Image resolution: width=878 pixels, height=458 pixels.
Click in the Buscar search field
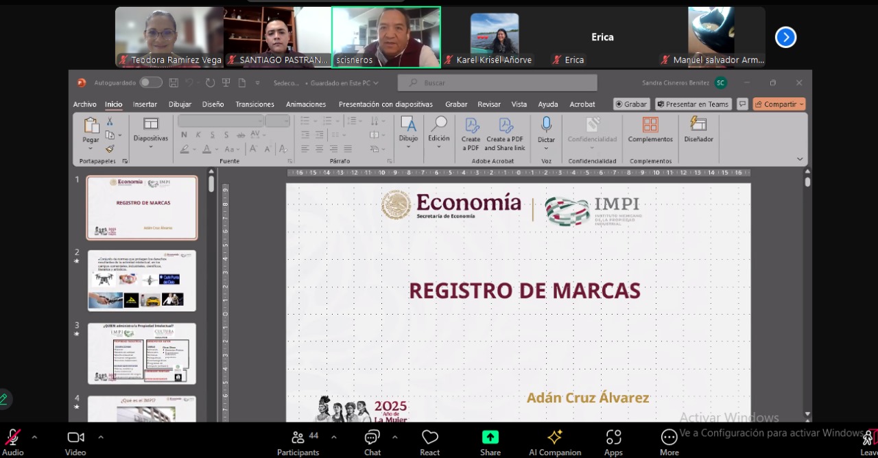pyautogui.click(x=497, y=82)
